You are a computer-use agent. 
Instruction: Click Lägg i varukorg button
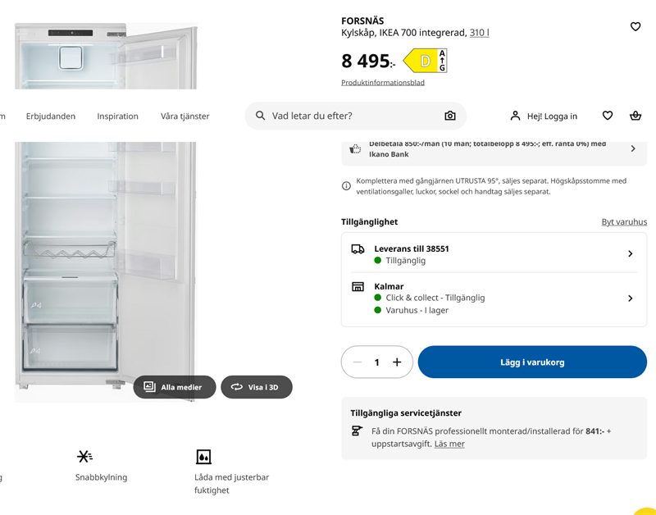tap(532, 362)
